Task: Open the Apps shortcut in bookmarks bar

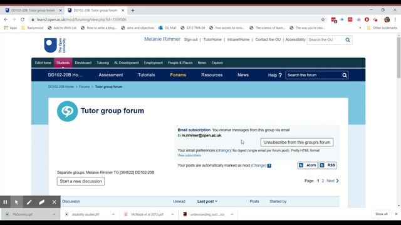Action: (x=11, y=27)
